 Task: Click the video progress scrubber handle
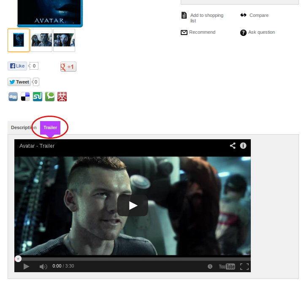18,259
